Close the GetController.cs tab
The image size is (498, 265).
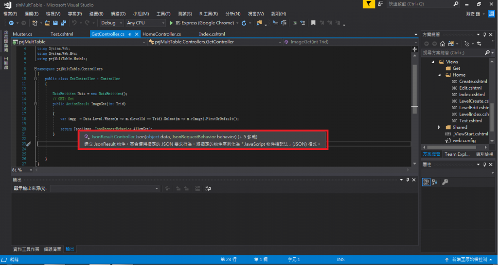[137, 34]
